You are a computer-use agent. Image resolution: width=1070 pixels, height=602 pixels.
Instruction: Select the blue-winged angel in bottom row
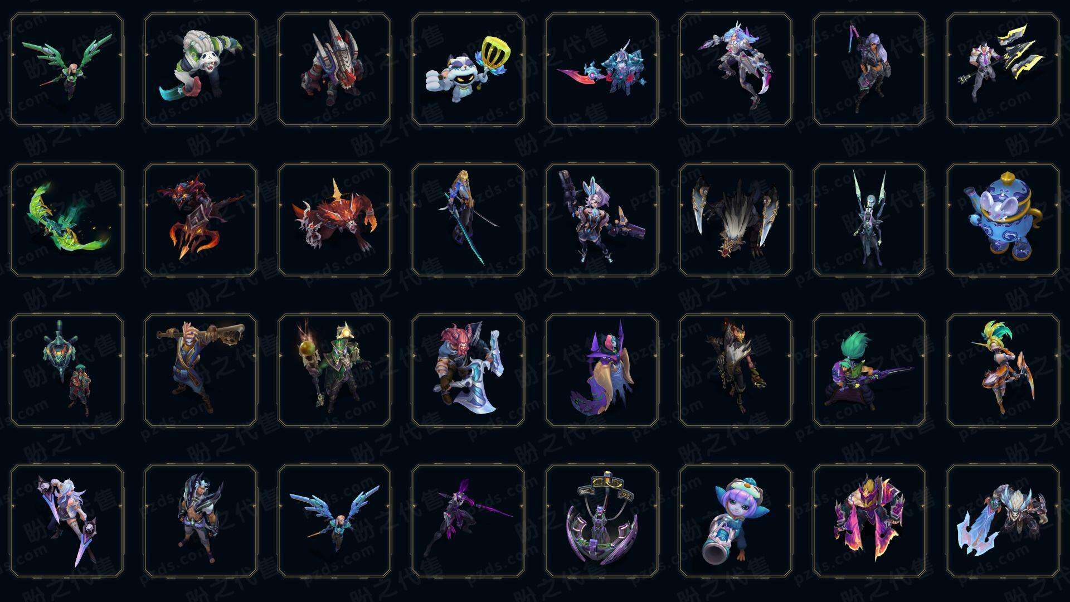334,521
